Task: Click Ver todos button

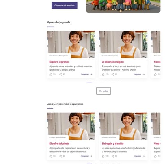Action: click(x=103, y=91)
